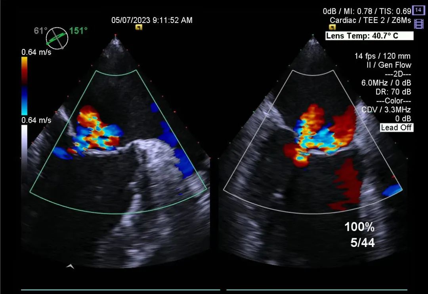428x294 pixels.
Task: Click the biplane rotation angle dial icon
Action: pos(57,38)
